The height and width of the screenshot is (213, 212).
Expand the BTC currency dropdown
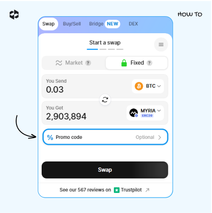coord(148,86)
